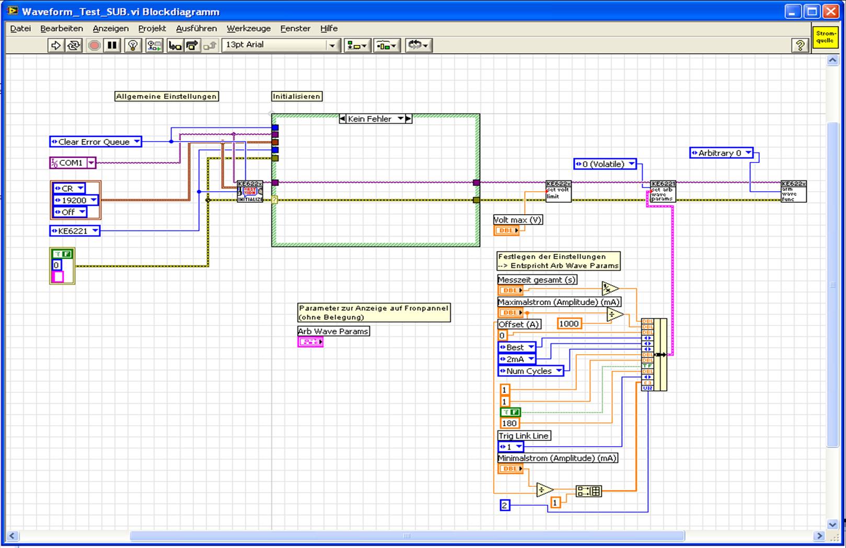Click the Step Into debugging icon
This screenshot has width=846, height=548.
click(x=175, y=45)
